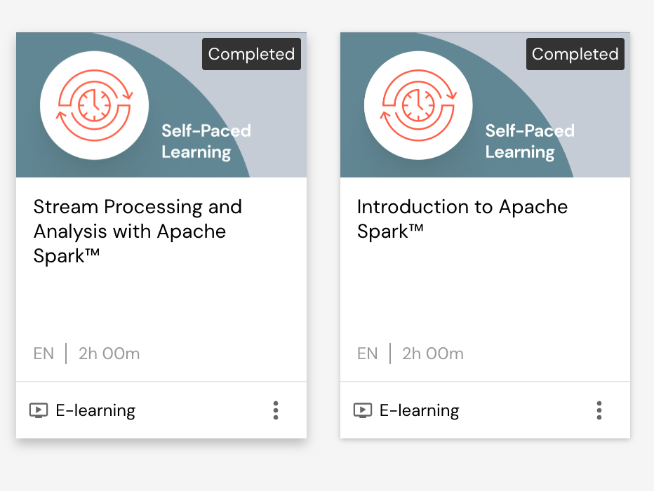Image resolution: width=654 pixels, height=491 pixels.
Task: Open the three-dot menu on Stream Processing card
Action: pos(276,410)
